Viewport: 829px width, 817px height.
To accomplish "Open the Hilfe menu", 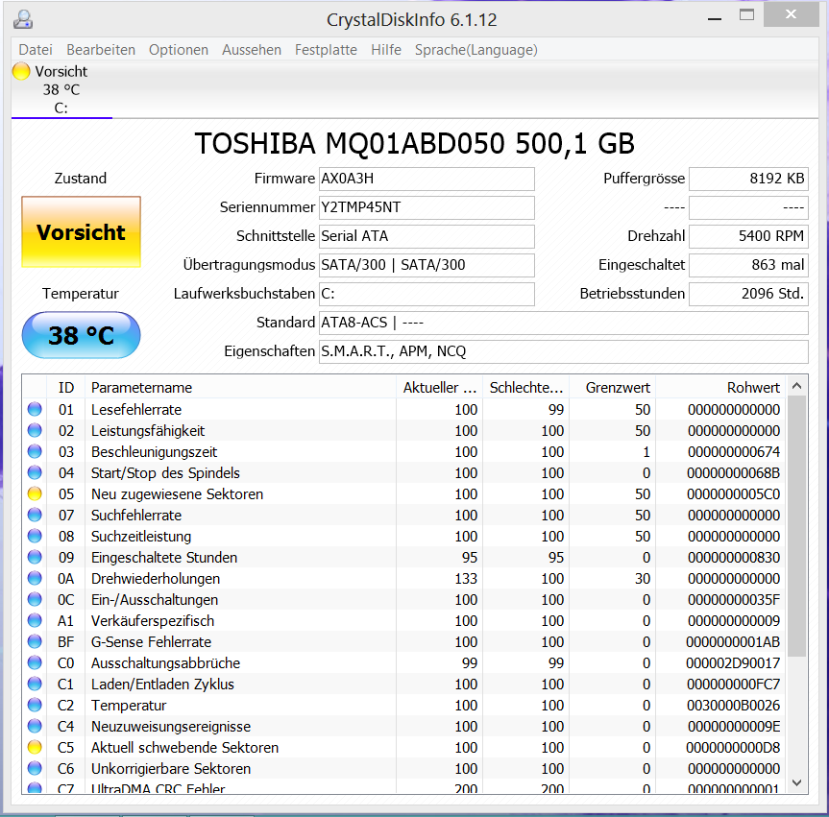I will point(386,50).
